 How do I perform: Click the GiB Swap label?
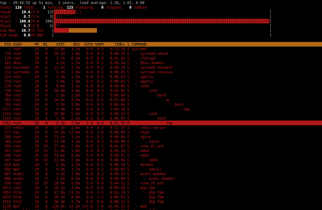10,35
